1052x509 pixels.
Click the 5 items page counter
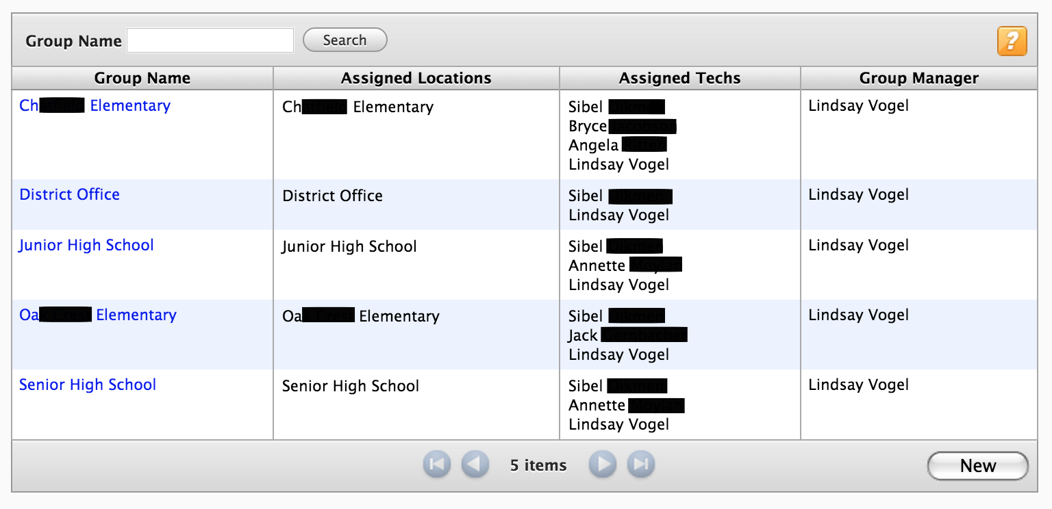pyautogui.click(x=538, y=465)
